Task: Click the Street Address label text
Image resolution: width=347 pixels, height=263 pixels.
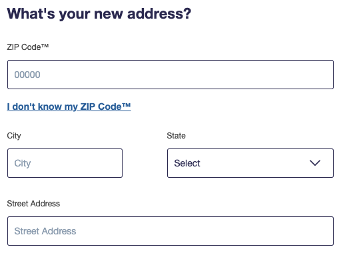Action: (33, 204)
